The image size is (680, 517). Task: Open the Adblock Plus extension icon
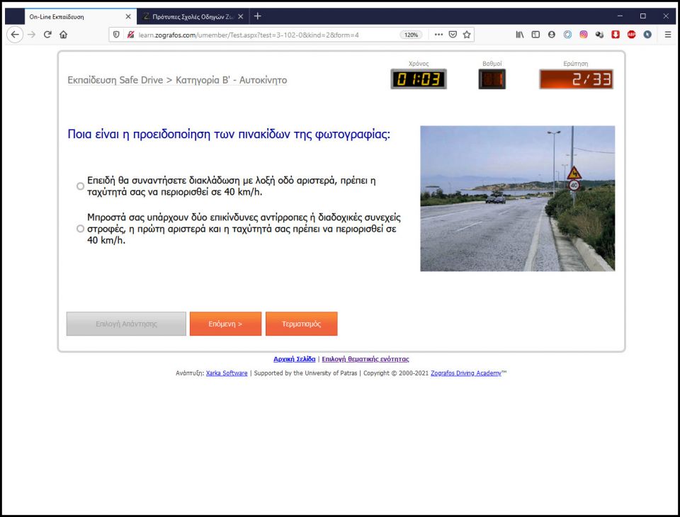point(631,35)
